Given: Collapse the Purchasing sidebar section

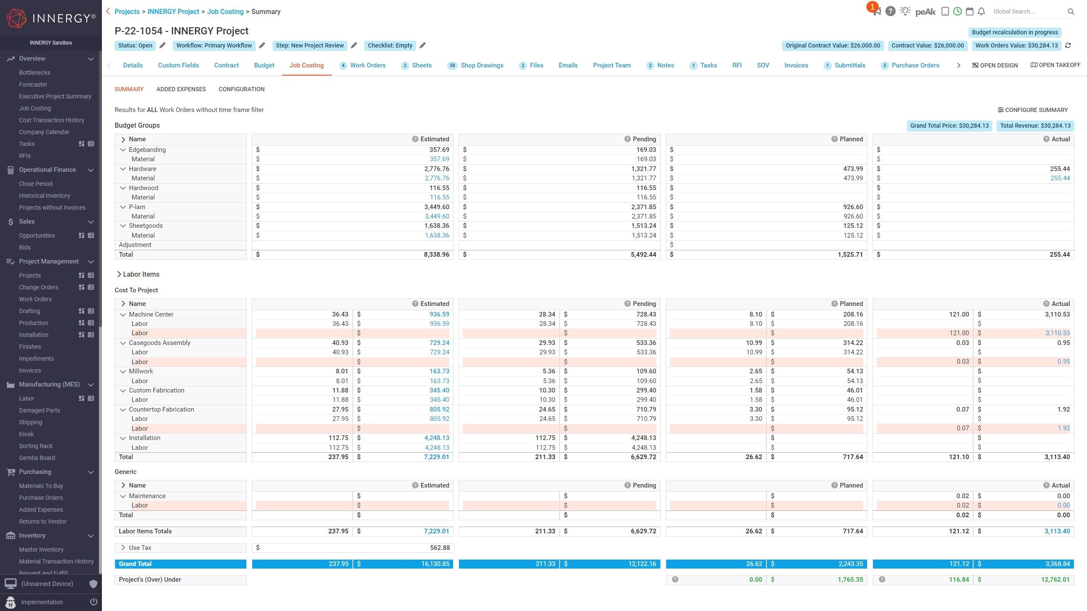Looking at the screenshot, I should pos(90,472).
